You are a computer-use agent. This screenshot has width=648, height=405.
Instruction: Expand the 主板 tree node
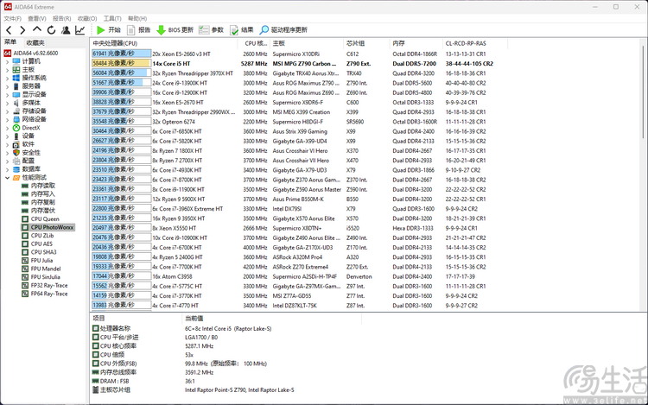[x=7, y=70]
